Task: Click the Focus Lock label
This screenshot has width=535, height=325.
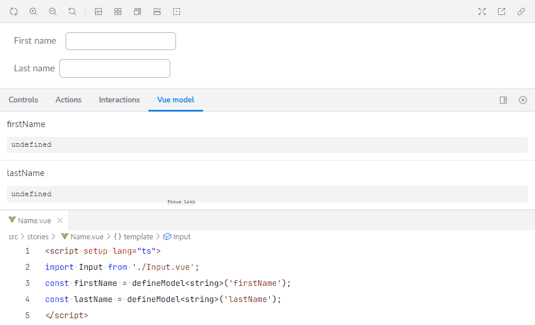Action: click(181, 201)
